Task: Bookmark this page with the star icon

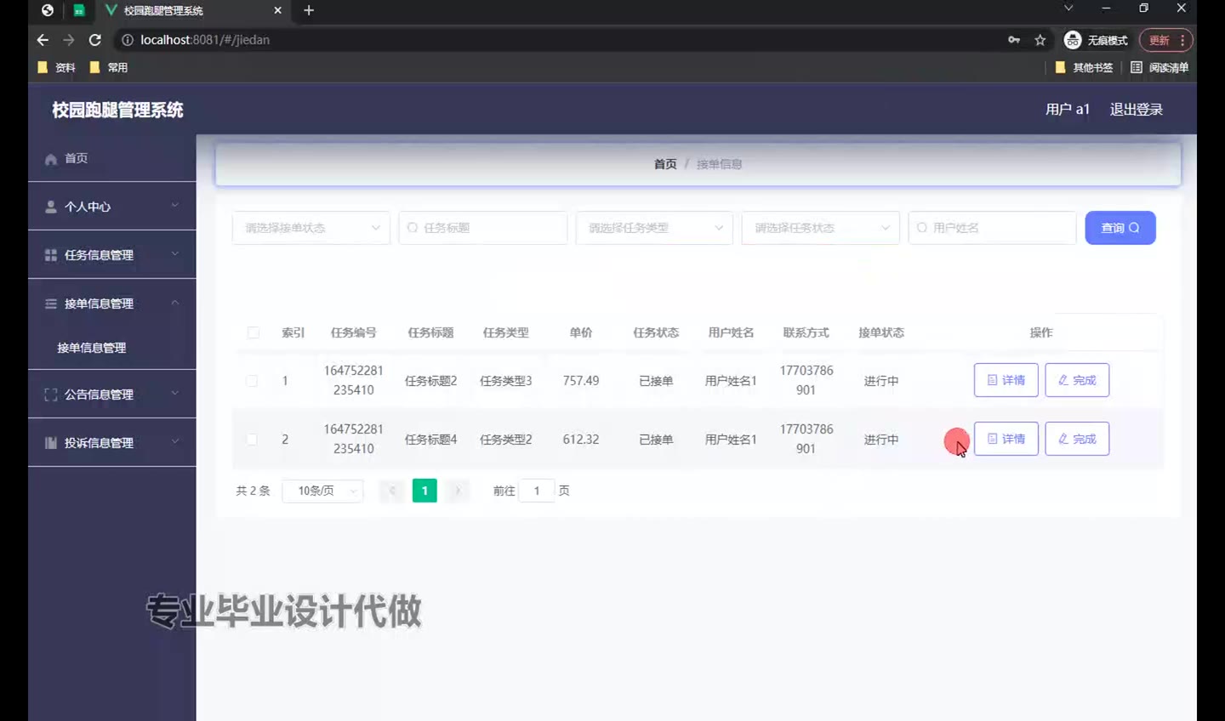Action: (x=1040, y=40)
